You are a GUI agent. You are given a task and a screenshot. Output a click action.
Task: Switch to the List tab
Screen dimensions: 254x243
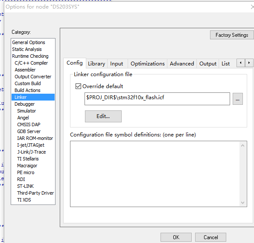point(226,64)
